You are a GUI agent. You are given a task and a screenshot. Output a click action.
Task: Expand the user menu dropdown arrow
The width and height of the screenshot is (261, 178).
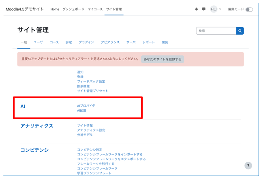click(x=220, y=9)
